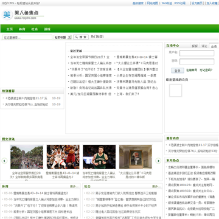This screenshot has width=219, height=219.
Task: Open 特别推荐 item 《恐袭波士顿》内地定档11.17
Action: (x=26, y=99)
